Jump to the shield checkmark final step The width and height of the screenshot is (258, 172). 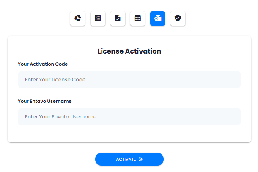click(178, 19)
